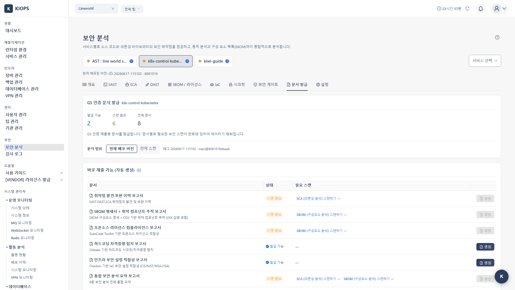
Task: Collapse the 활동 분석 tree group
Action: (15, 247)
